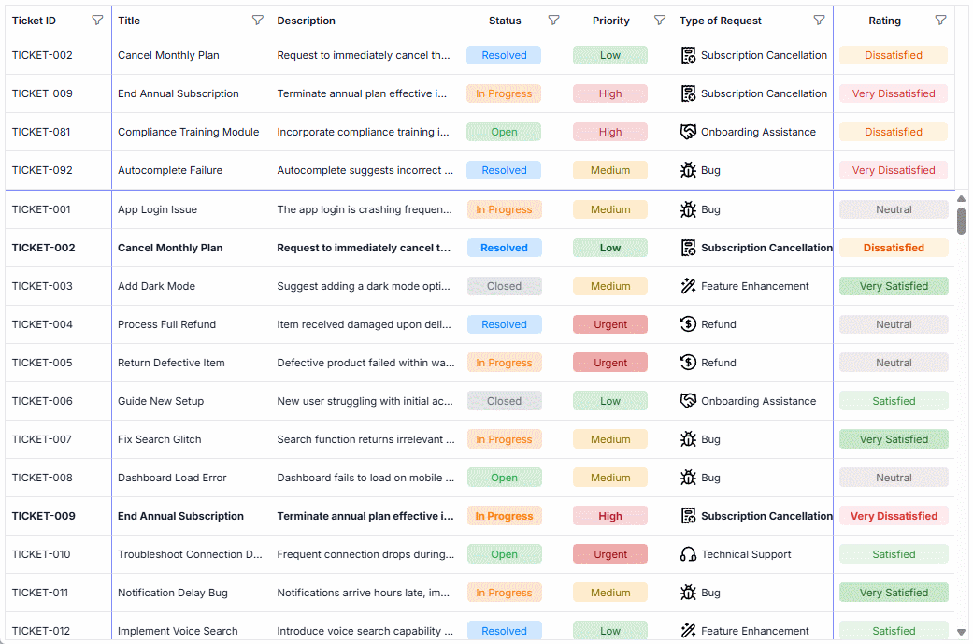Click Urgent priority badge for TICKET-005
This screenshot has height=644, width=973.
pyautogui.click(x=610, y=363)
